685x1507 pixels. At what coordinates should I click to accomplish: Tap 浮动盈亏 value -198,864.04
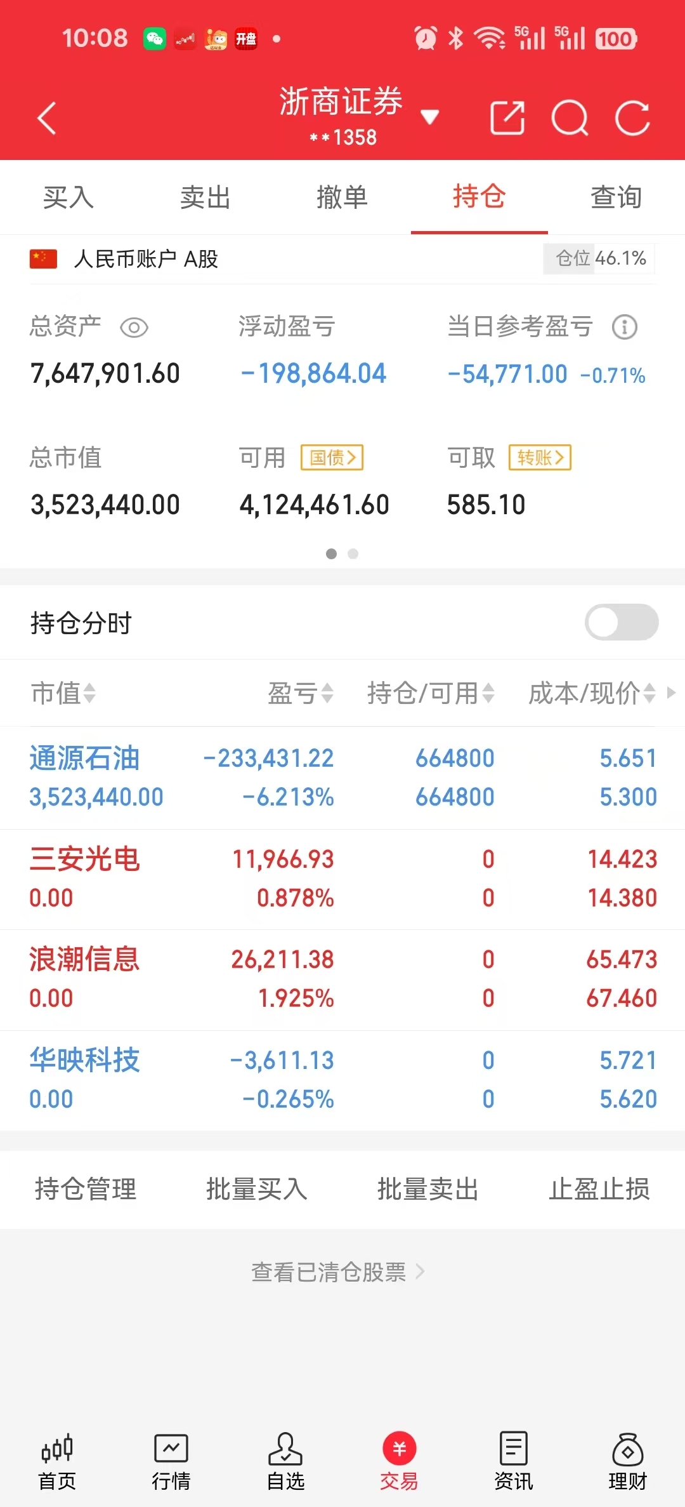[314, 373]
